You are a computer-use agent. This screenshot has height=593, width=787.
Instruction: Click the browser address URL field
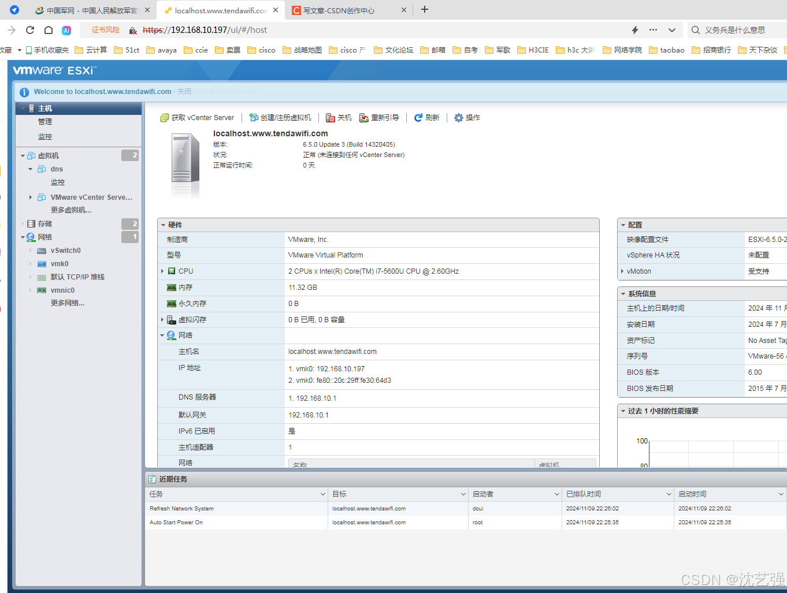(x=381, y=30)
